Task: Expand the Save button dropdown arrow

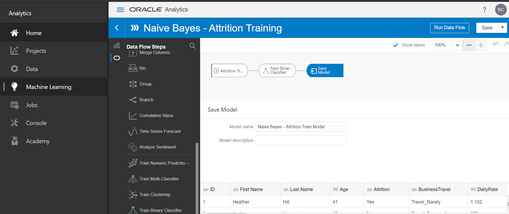Action: [503, 28]
